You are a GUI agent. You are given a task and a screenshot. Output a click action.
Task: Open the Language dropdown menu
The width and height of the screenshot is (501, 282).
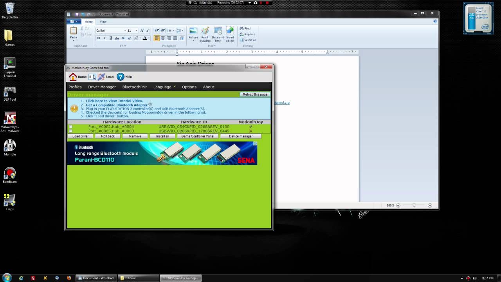click(164, 87)
